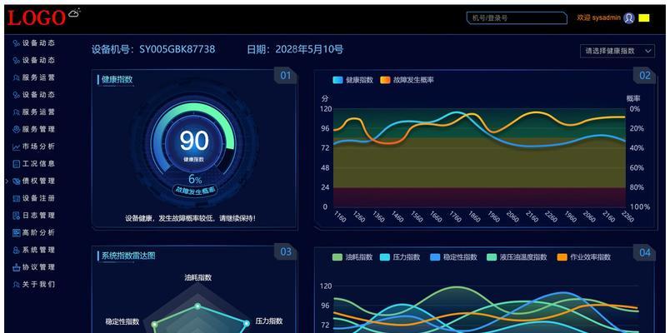670x333 pixels.
Task: Click the 1160 x-axis label
Action: (x=339, y=216)
